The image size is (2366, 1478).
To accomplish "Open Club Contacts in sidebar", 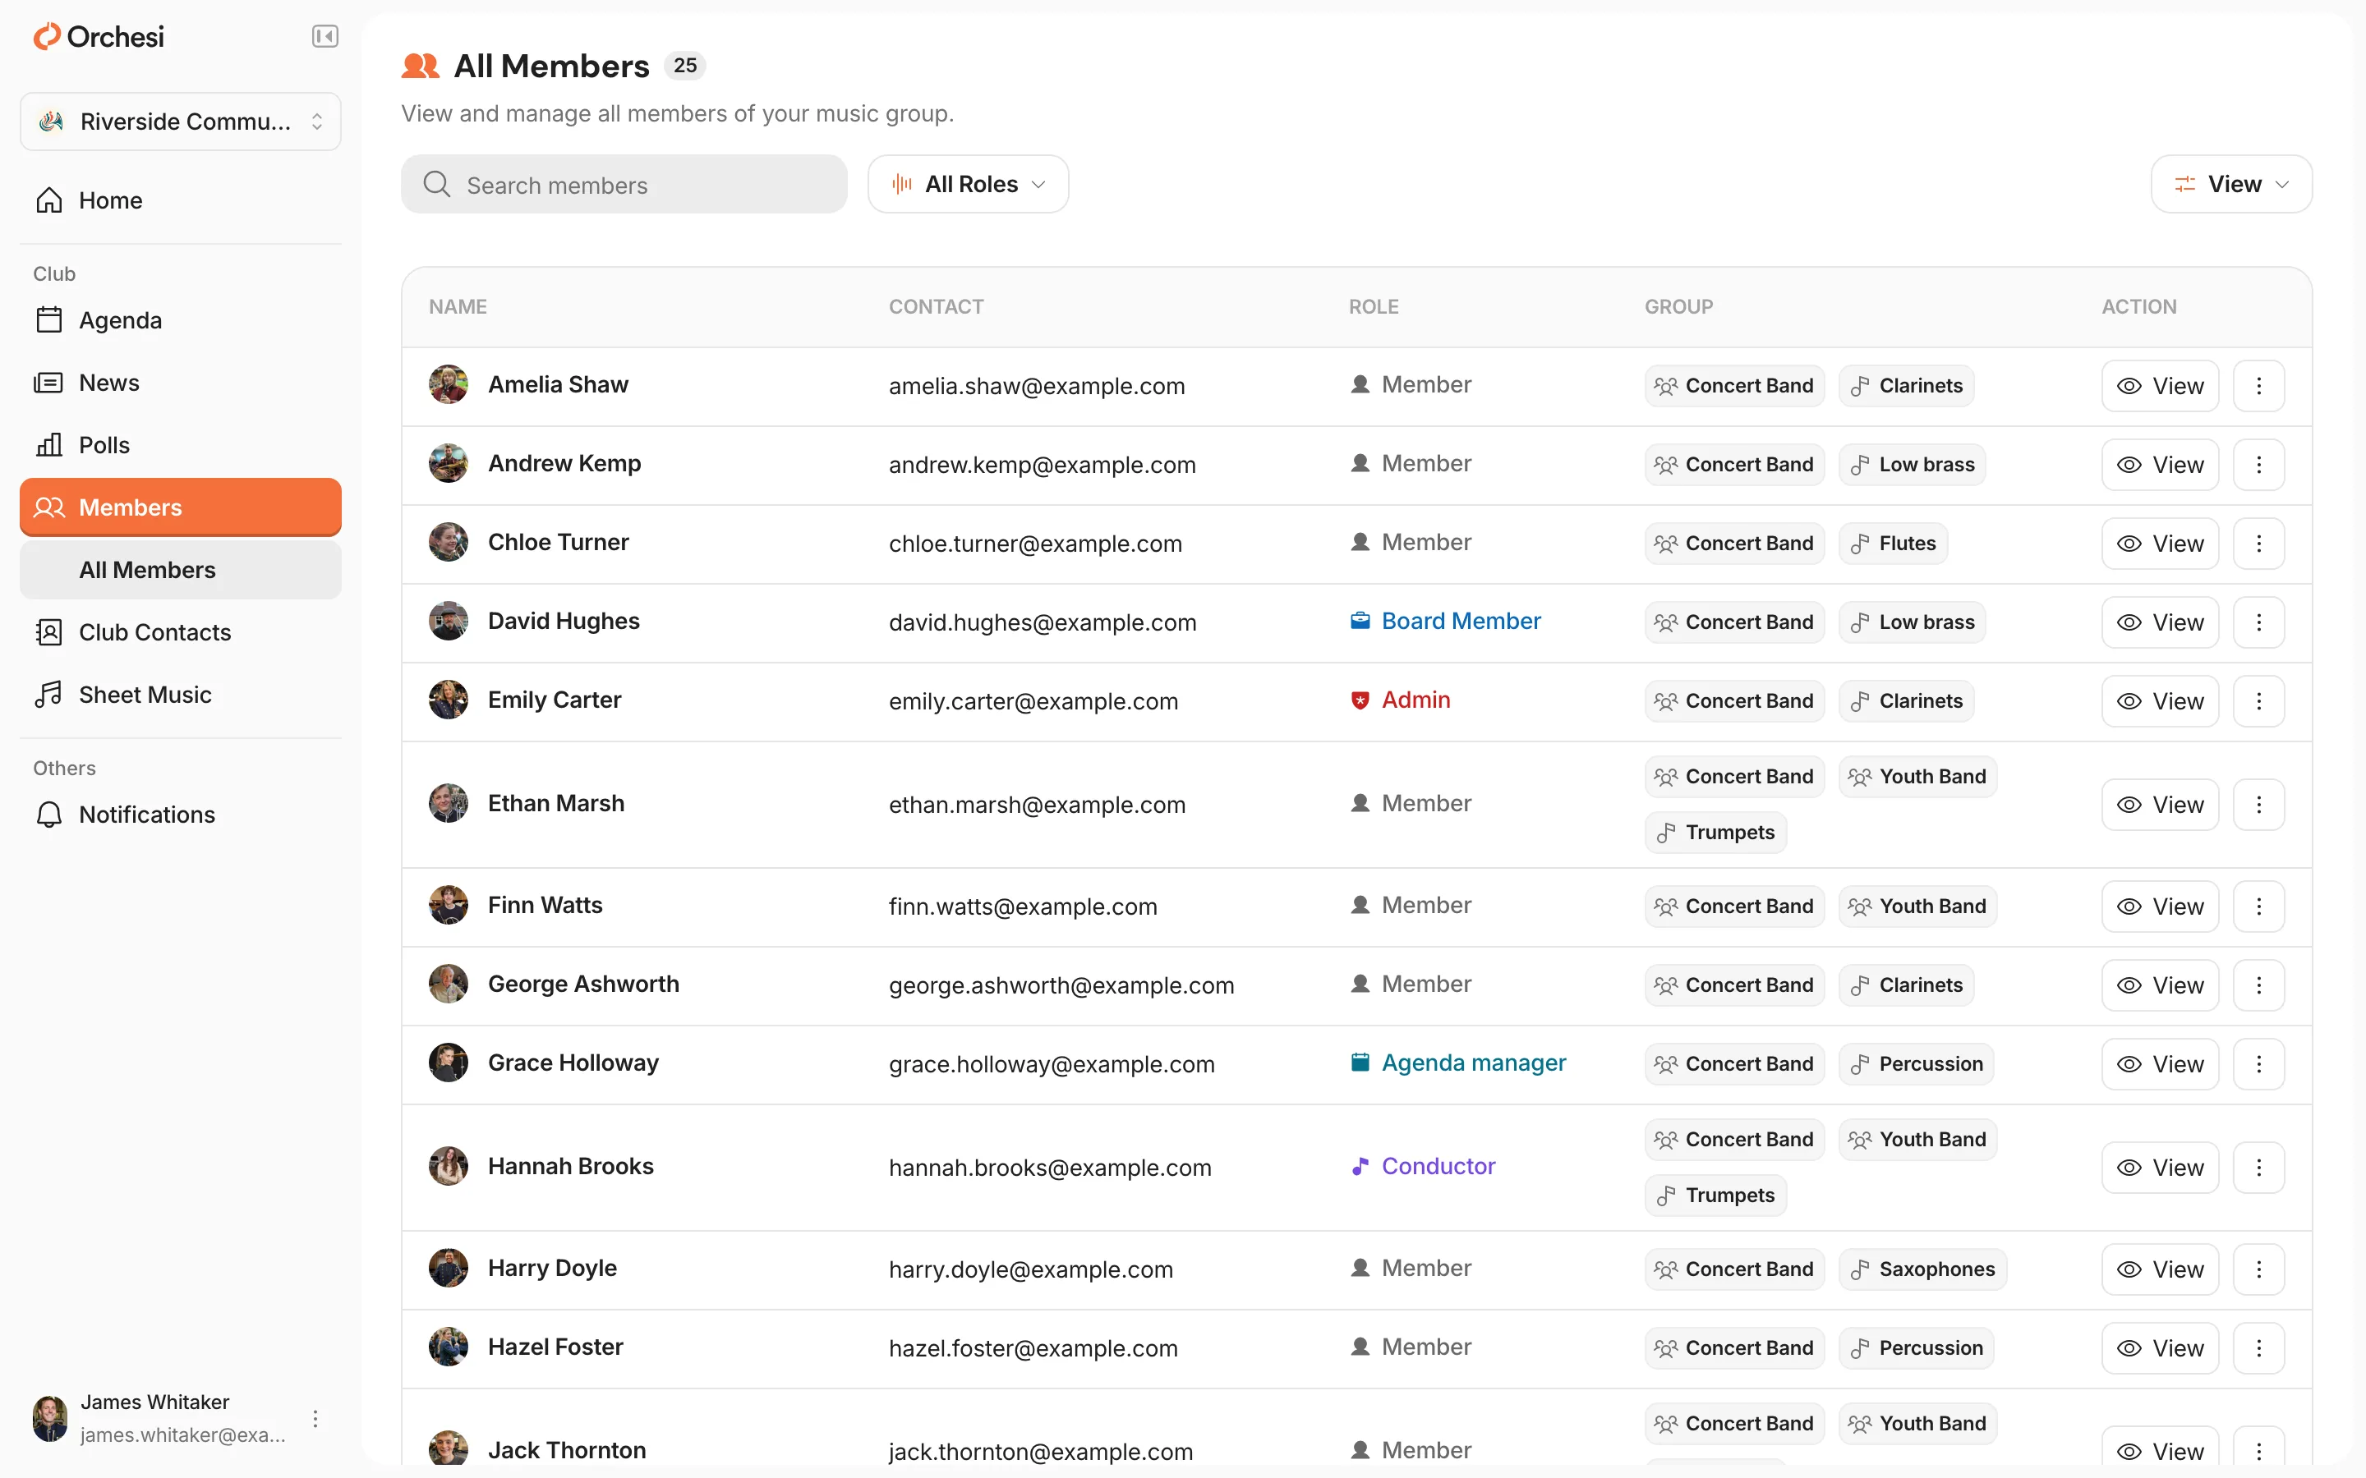I will pos(181,632).
